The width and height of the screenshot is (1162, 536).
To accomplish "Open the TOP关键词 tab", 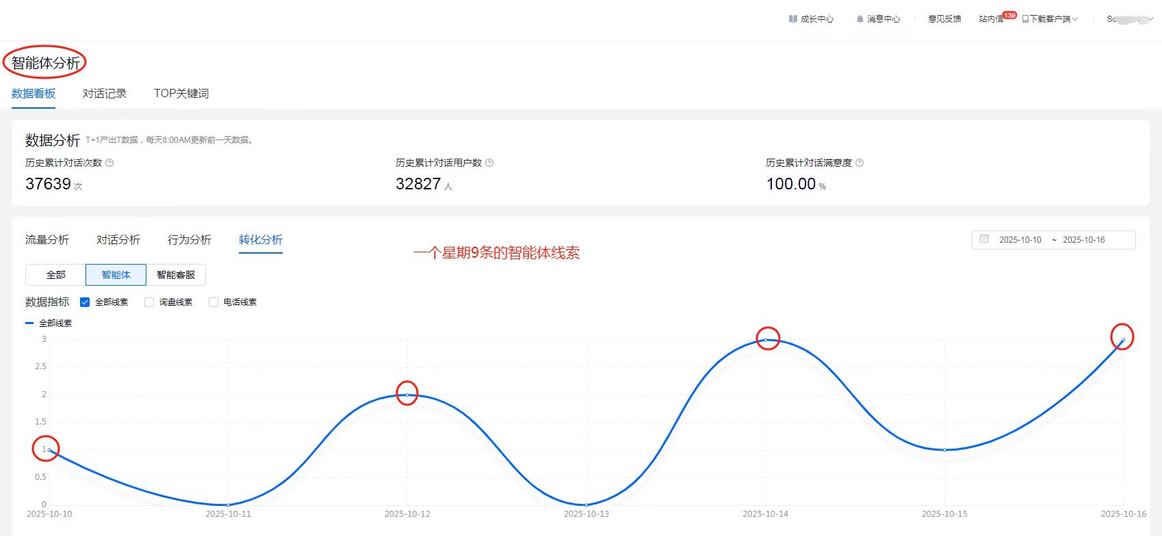I will (181, 94).
